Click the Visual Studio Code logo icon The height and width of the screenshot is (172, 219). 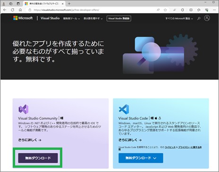(124, 109)
